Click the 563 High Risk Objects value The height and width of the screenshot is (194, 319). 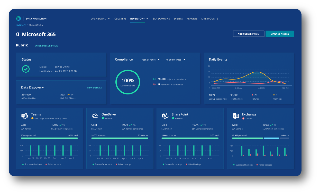(x=62, y=95)
